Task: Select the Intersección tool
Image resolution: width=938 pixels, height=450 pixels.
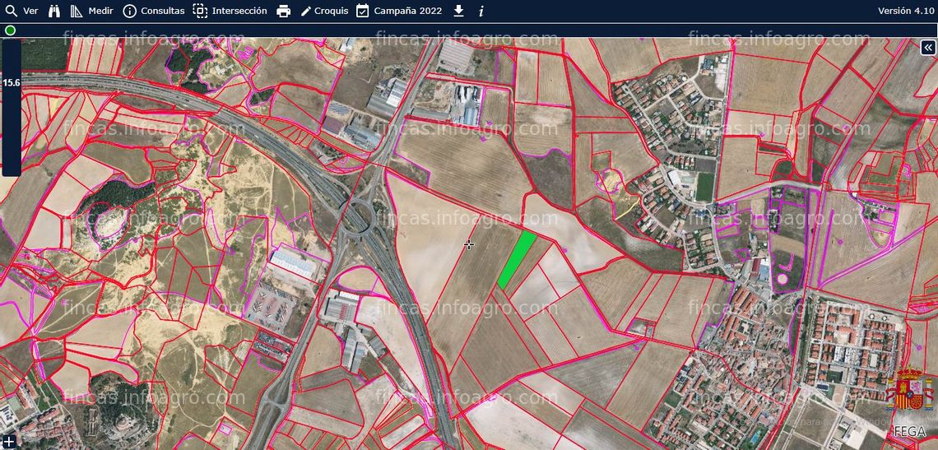Action: point(230,11)
